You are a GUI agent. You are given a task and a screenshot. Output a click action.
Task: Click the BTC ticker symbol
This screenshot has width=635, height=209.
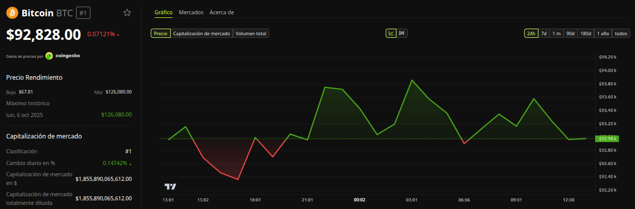(65, 13)
